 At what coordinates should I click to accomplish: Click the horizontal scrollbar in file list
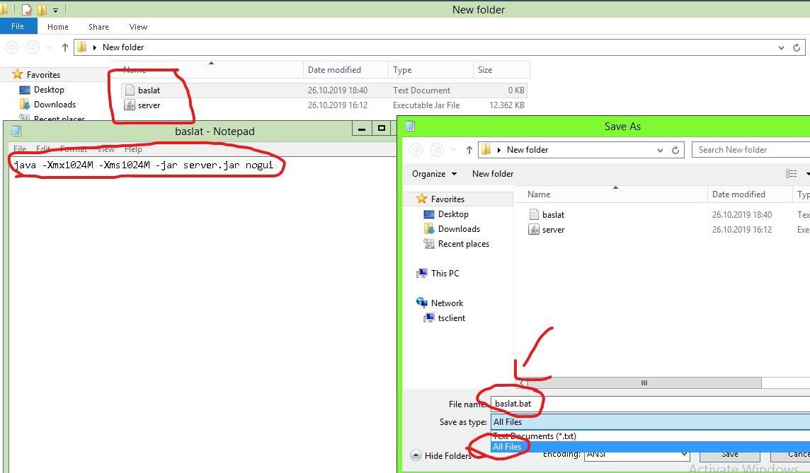click(x=644, y=383)
